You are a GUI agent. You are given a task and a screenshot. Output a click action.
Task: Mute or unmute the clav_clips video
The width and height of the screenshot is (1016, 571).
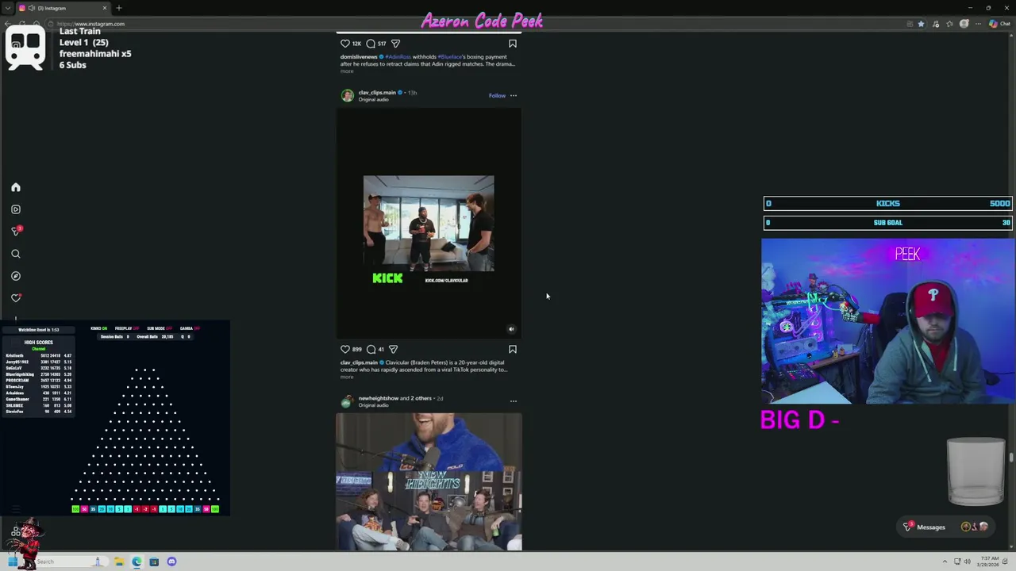[x=511, y=329]
